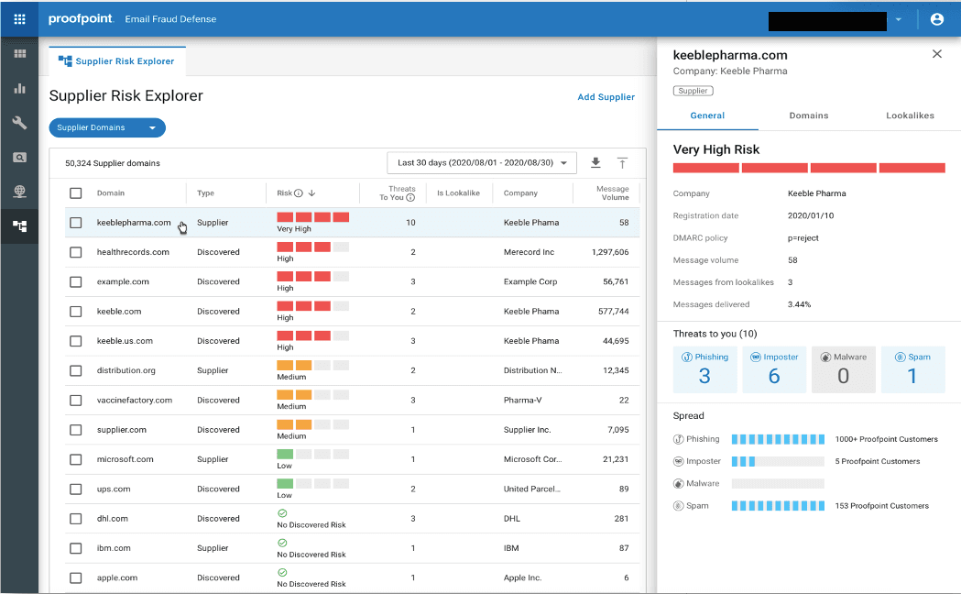
Task: Open the Last 30 days date range dropdown
Action: tap(482, 163)
